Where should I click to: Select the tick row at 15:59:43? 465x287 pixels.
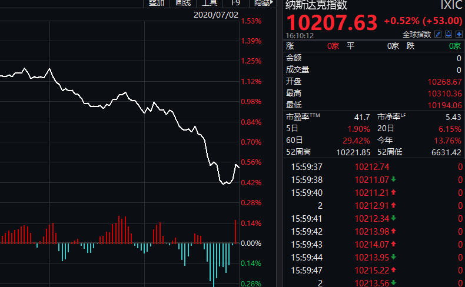click(374, 245)
